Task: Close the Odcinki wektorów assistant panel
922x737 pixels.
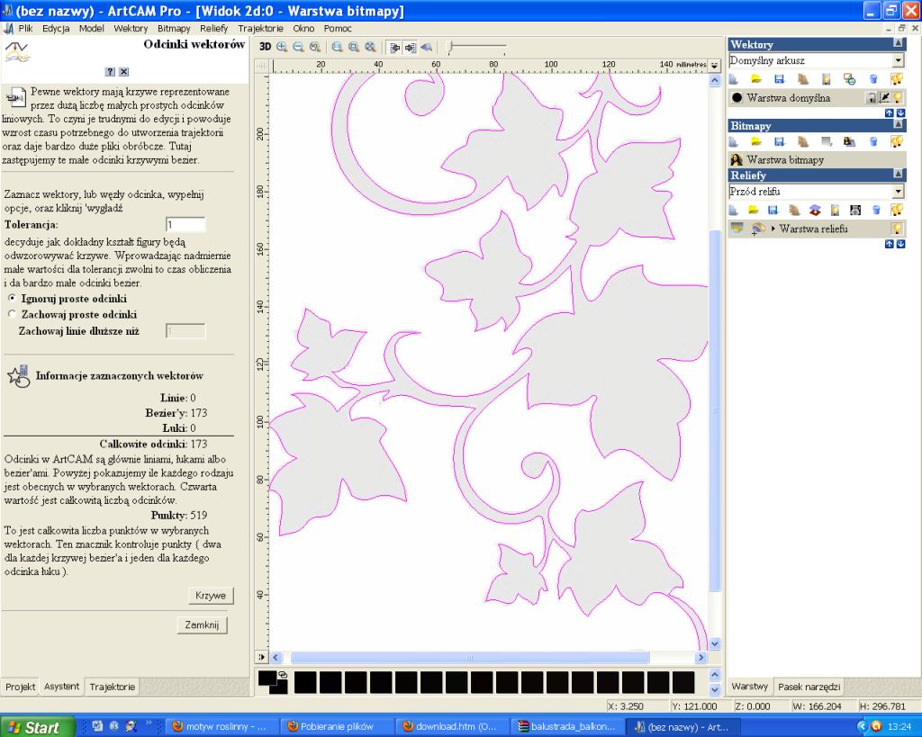Action: pos(123,72)
